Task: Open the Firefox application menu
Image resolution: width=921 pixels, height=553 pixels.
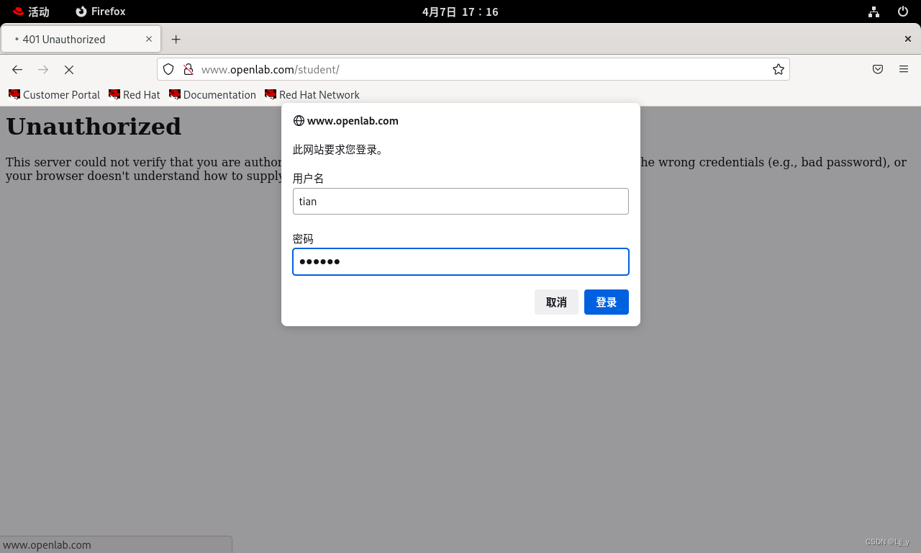Action: click(904, 69)
